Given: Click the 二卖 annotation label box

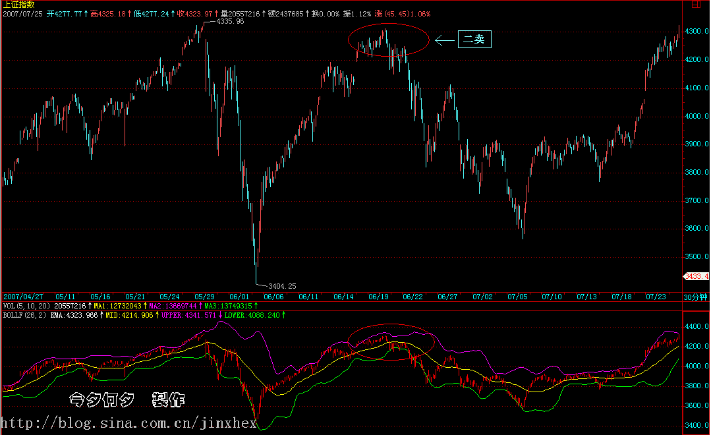Looking at the screenshot, I should [x=474, y=40].
